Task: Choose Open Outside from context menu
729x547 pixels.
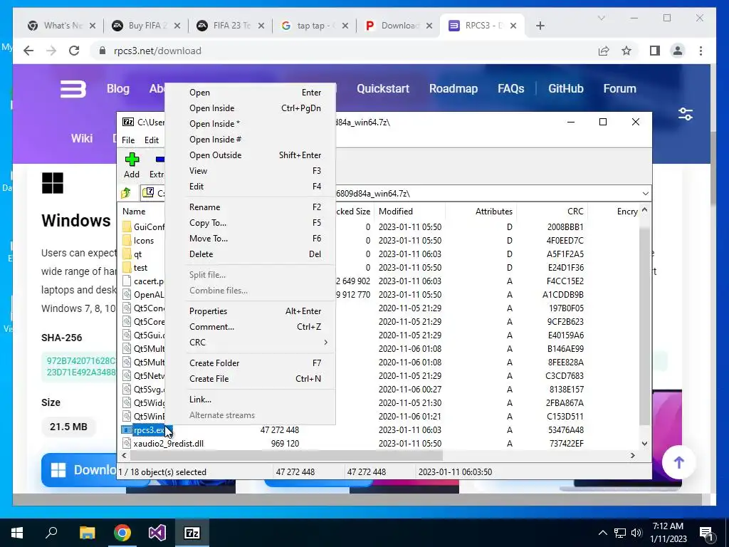Action: (250, 155)
